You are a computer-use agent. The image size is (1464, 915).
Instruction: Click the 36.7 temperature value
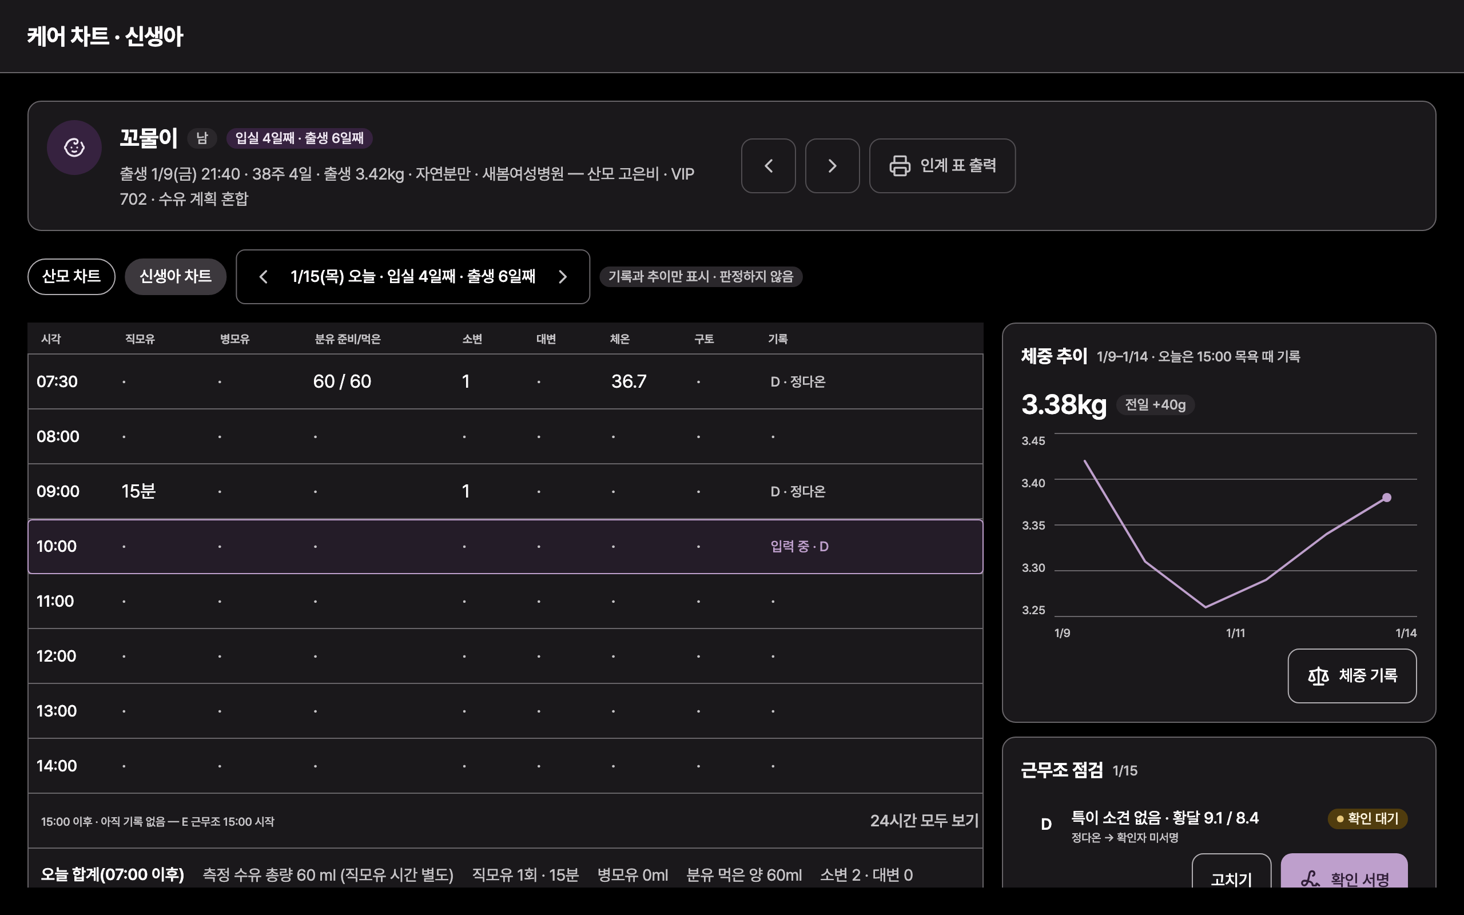[628, 382]
